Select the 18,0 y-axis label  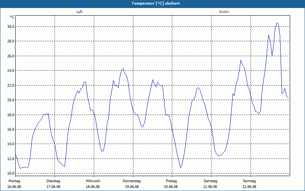point(11,115)
